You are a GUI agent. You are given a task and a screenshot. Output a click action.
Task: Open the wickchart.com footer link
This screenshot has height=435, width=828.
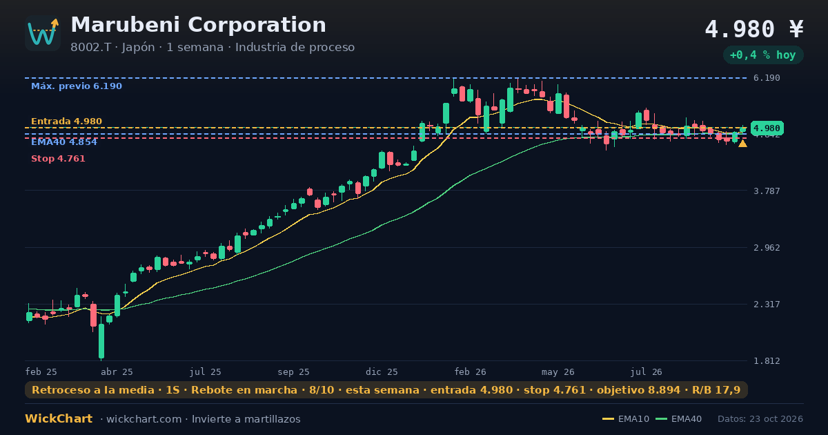click(x=145, y=419)
